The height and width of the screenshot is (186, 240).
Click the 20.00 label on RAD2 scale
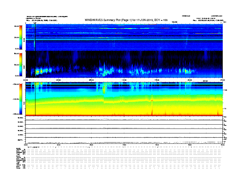(x=17, y=37)
